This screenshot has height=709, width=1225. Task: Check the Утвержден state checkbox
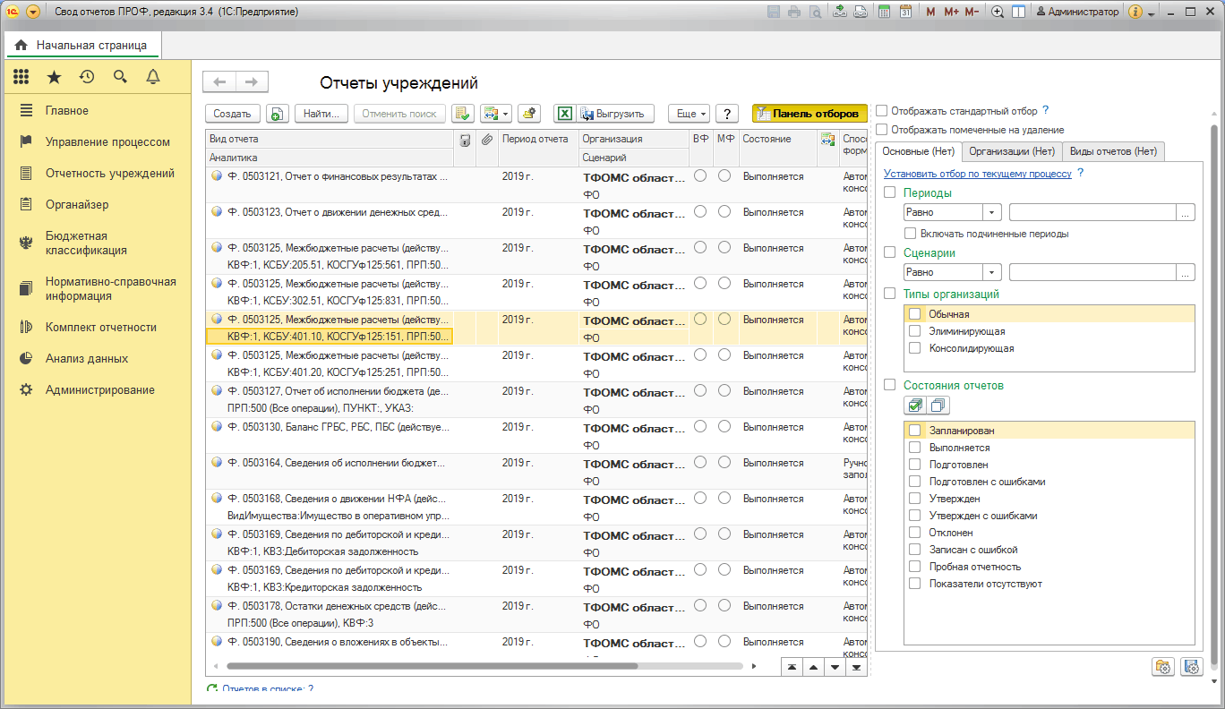point(914,499)
